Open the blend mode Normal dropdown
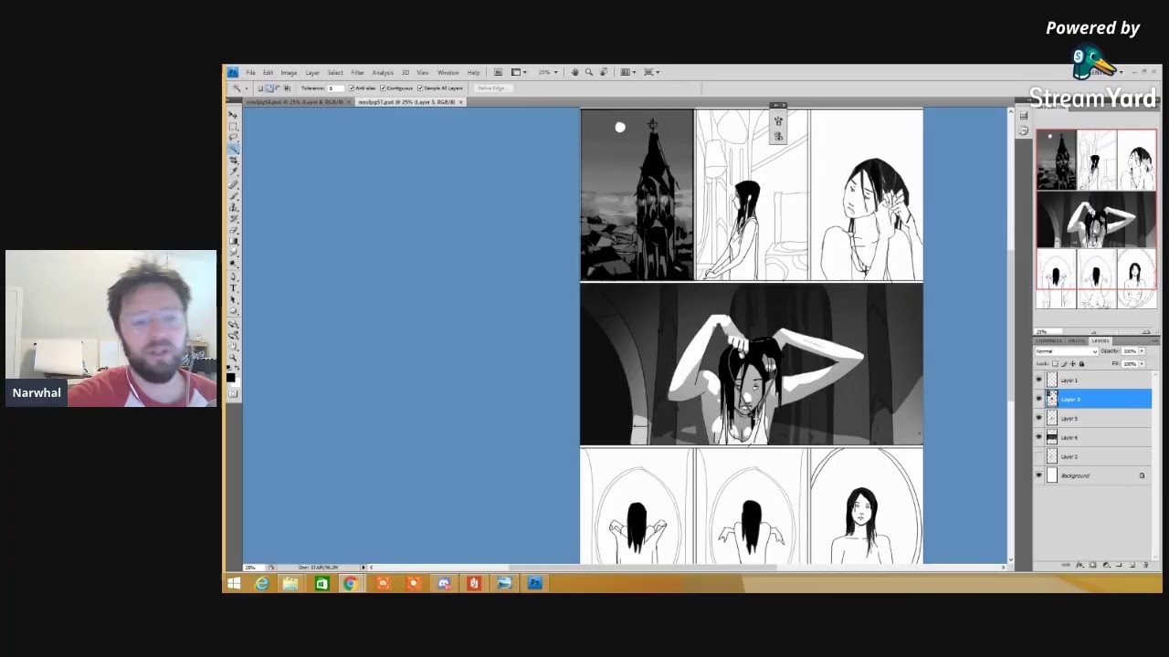1169x657 pixels. point(1066,351)
